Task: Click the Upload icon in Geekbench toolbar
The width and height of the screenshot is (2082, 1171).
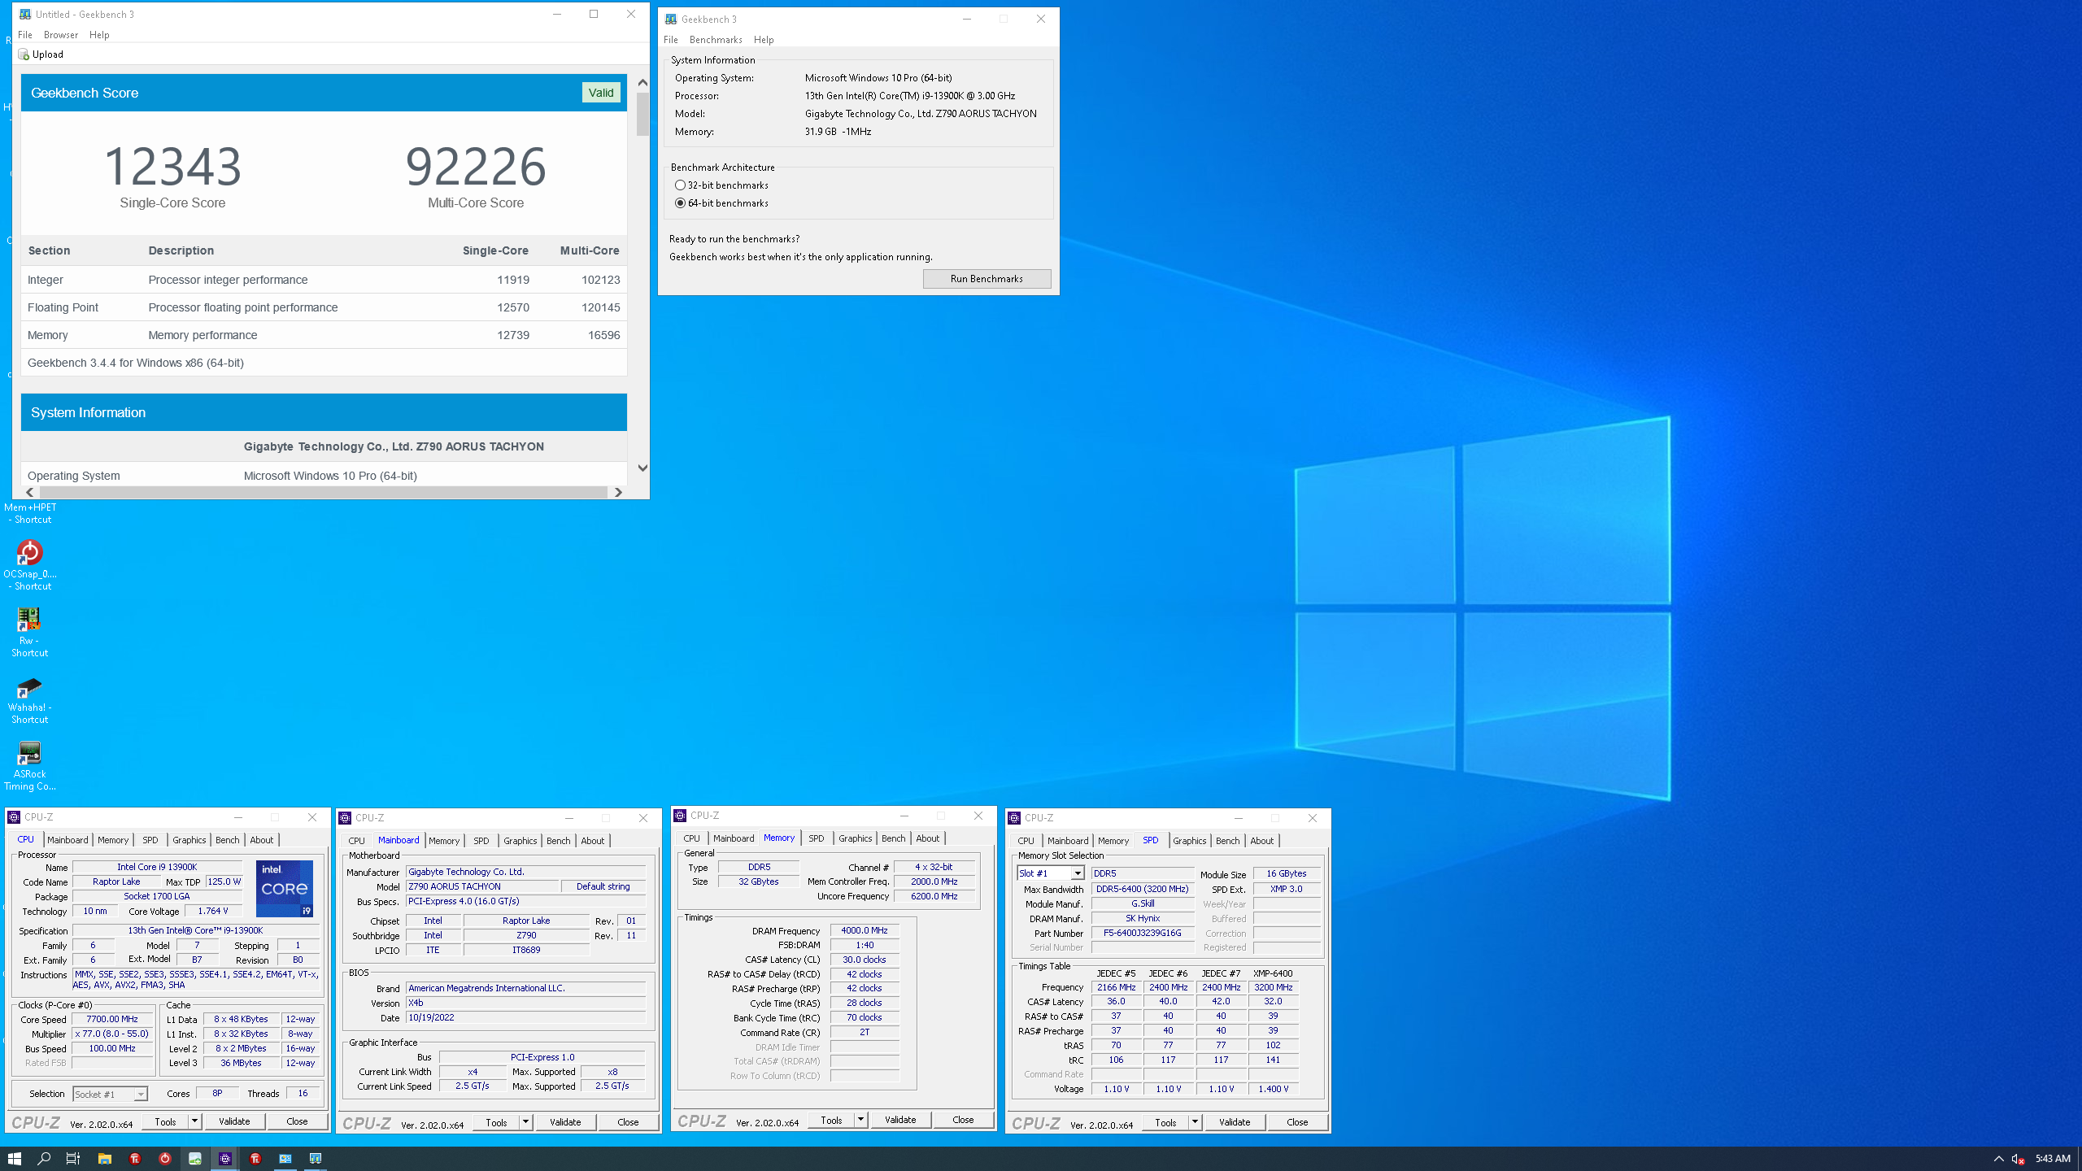Action: pyautogui.click(x=24, y=54)
